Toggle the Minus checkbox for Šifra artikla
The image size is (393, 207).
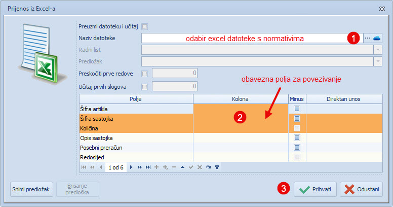click(x=297, y=109)
